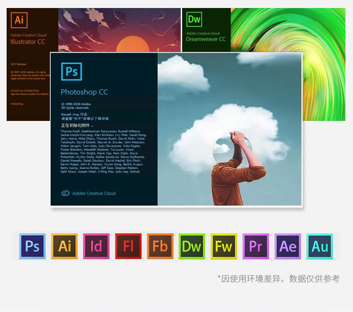Select the InDesign Id icon
This screenshot has height=312, width=353.
coord(96,246)
